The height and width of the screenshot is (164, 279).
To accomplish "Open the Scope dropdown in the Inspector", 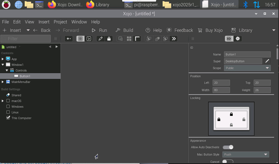I will pyautogui.click(x=247, y=68).
